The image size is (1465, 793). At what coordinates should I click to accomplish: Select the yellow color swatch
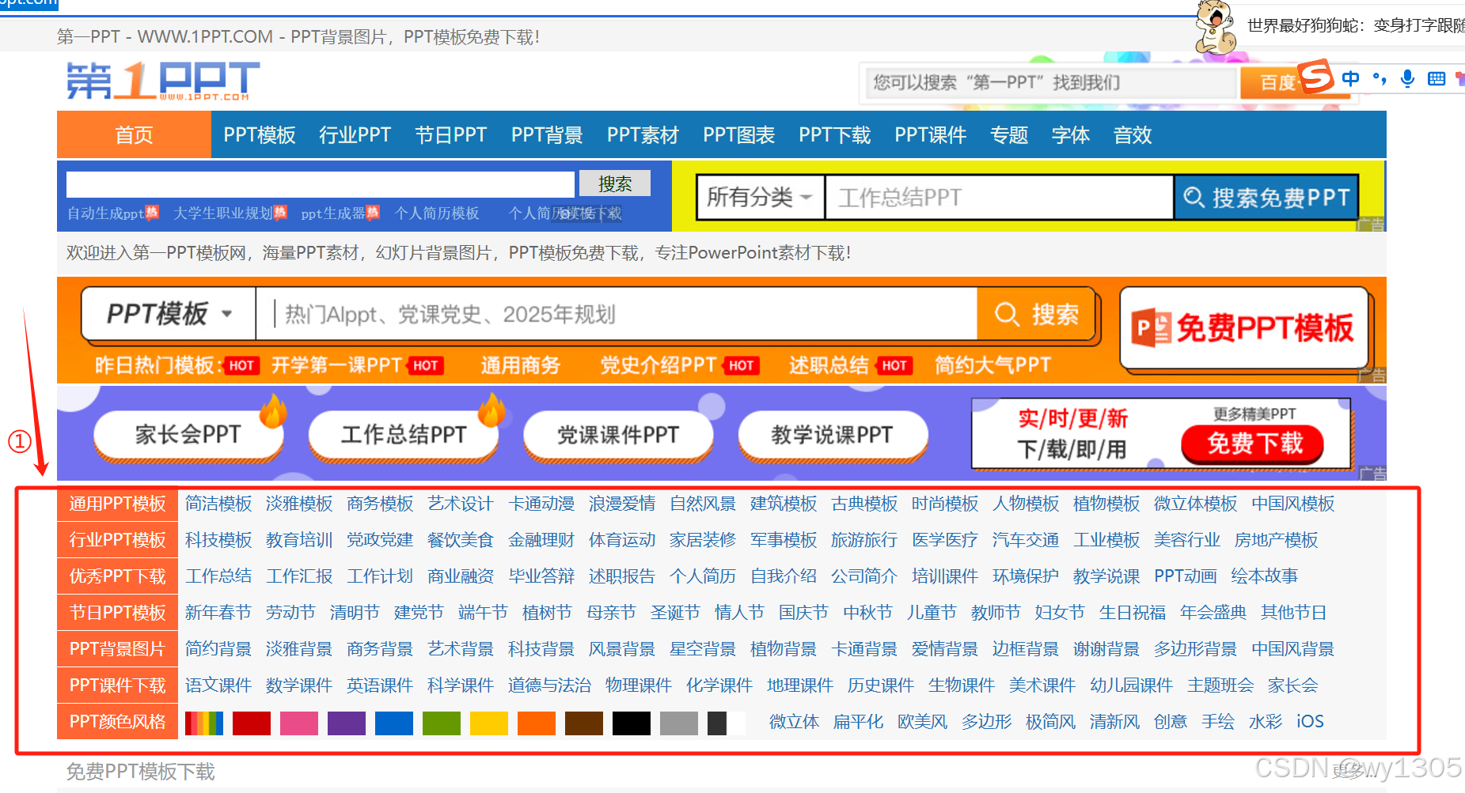pos(489,723)
